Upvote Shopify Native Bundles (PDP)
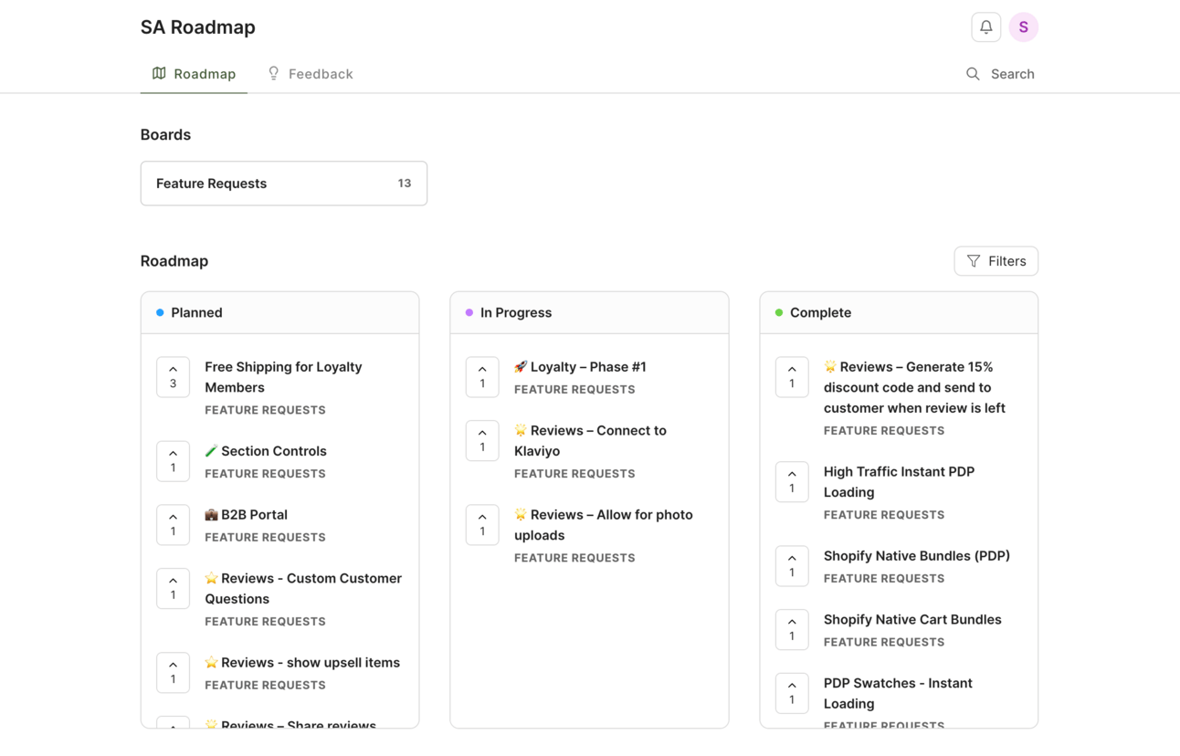The image size is (1180, 756). (x=792, y=566)
